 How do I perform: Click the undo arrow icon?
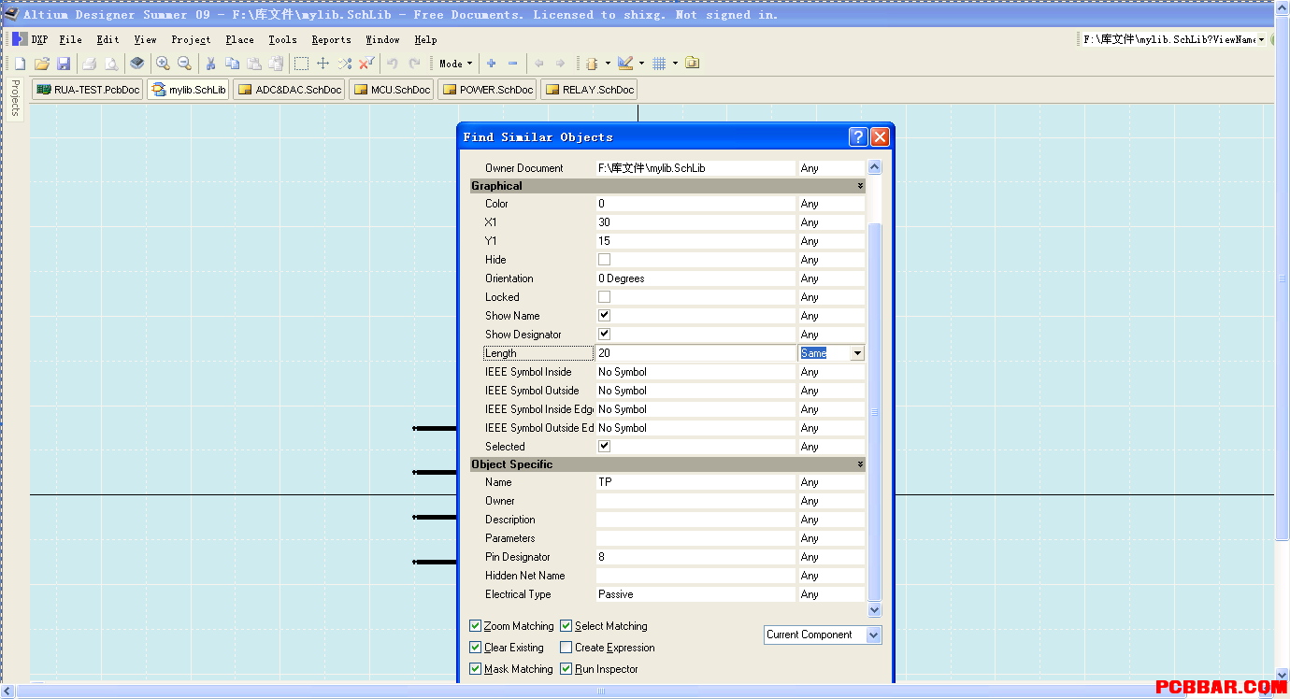tap(393, 64)
